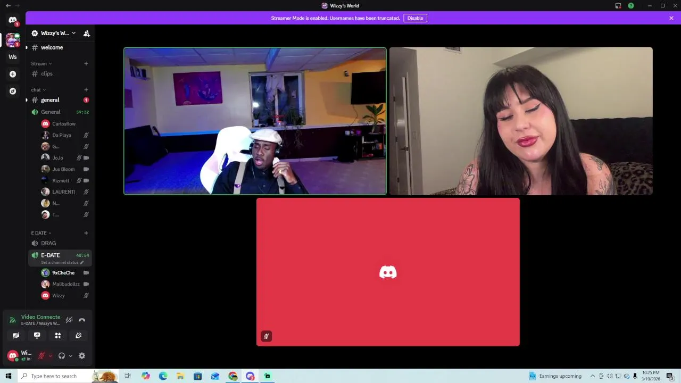The height and width of the screenshot is (383, 681).
Task: Open headphone output options chevron
Action: pyautogui.click(x=70, y=356)
